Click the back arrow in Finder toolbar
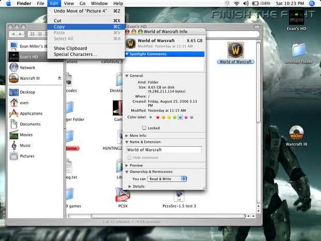 (13, 34)
